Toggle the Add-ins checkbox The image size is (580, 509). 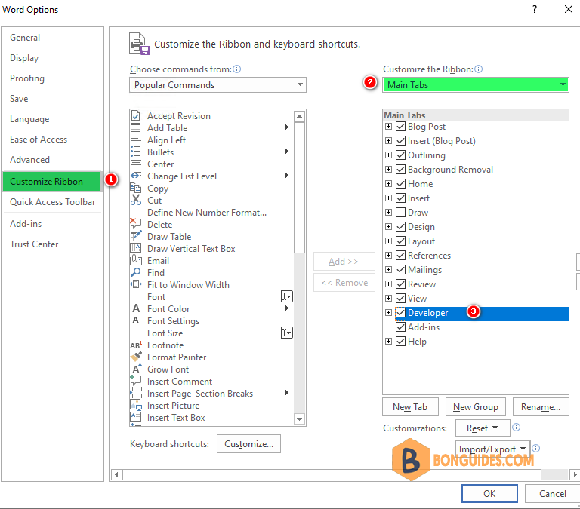pyautogui.click(x=400, y=327)
